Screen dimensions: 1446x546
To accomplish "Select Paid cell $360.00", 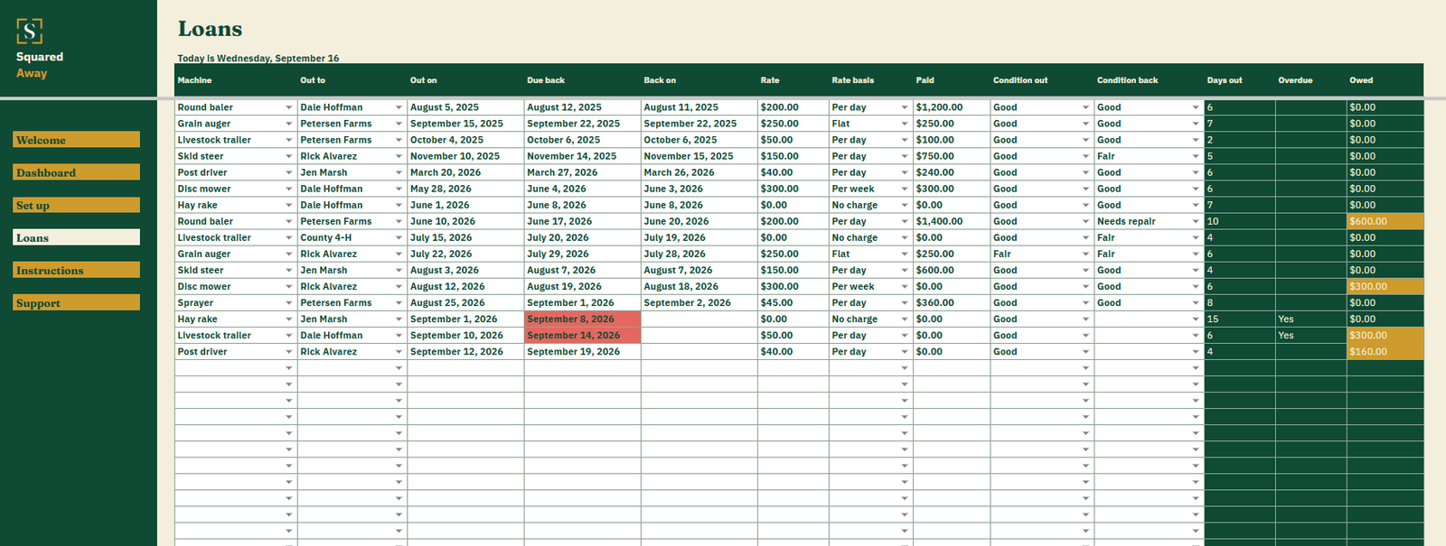I will [952, 302].
